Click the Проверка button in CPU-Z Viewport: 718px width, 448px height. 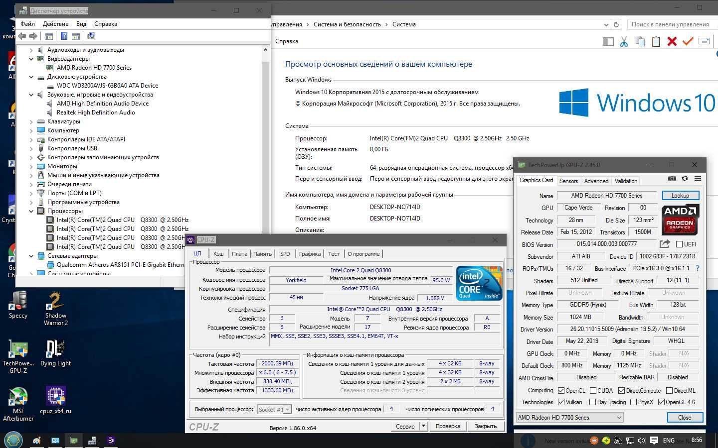[448, 426]
